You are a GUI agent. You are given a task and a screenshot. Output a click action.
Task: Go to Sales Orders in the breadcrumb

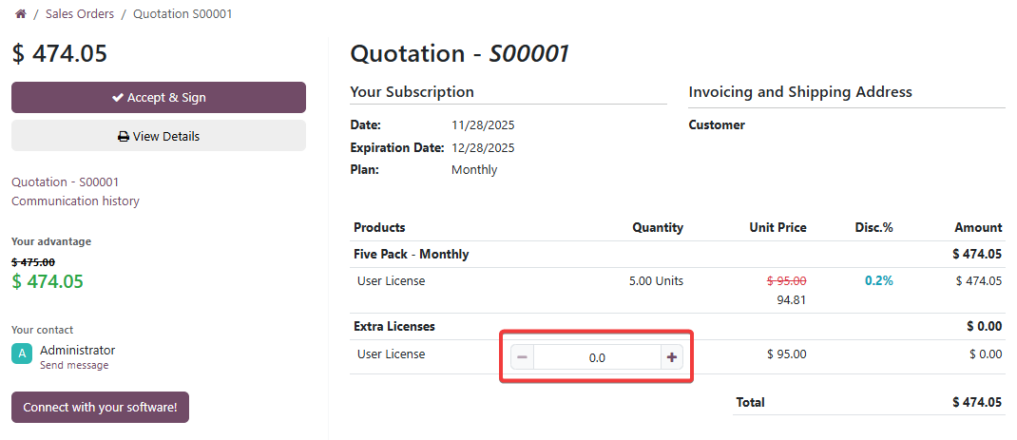tap(80, 14)
